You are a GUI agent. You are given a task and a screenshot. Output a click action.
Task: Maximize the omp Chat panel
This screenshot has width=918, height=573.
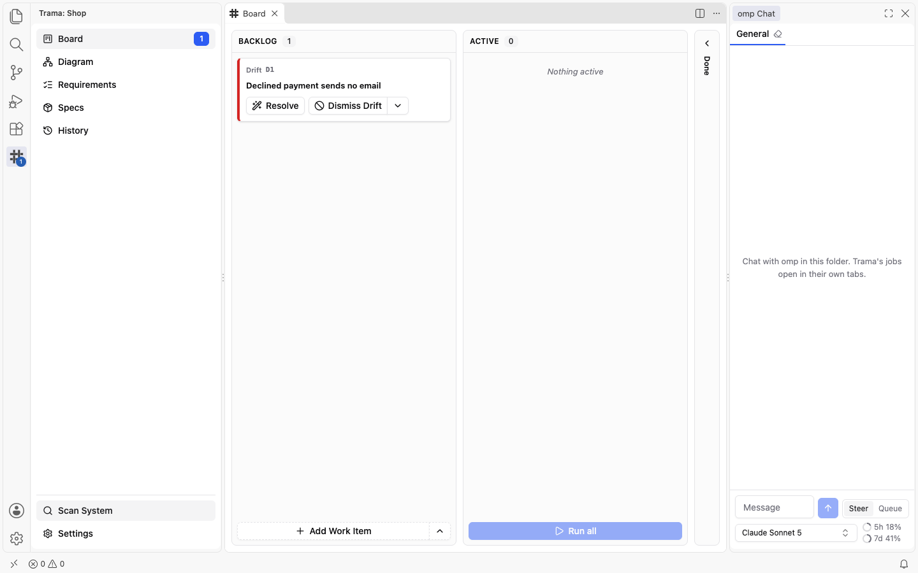pos(889,13)
